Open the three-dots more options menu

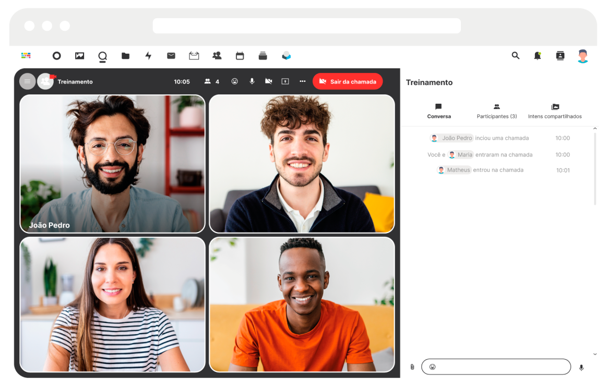tap(302, 81)
